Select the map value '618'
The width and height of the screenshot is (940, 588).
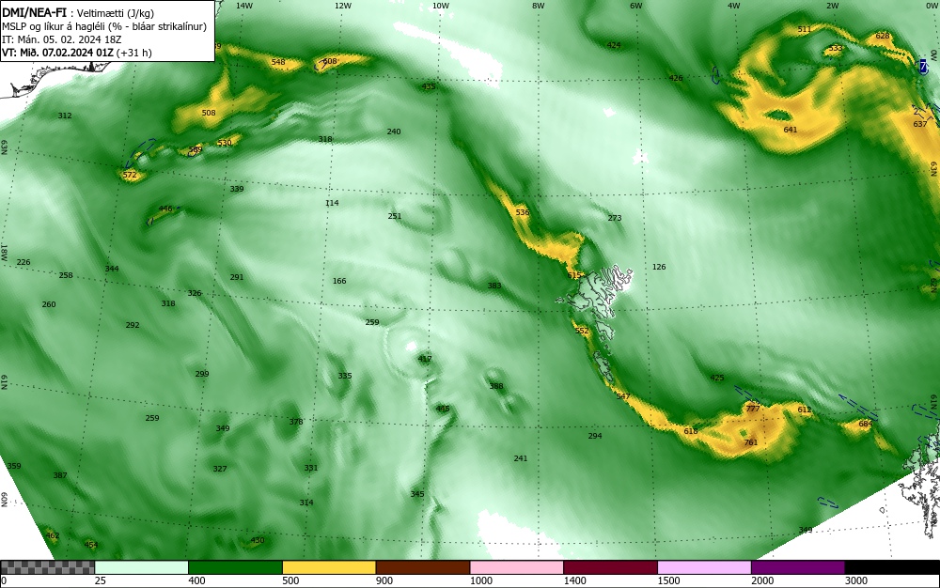(x=691, y=431)
